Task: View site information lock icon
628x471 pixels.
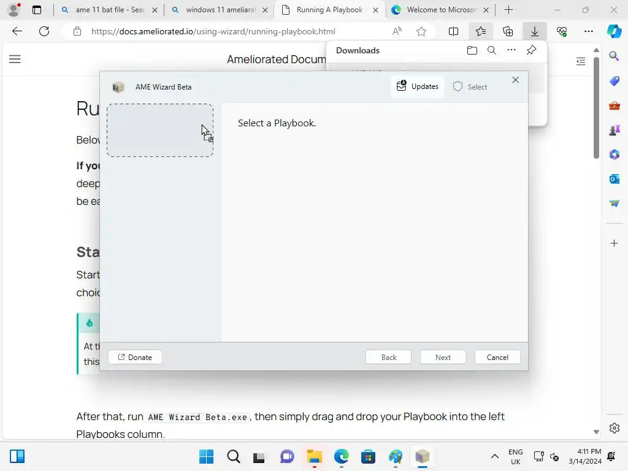Action: point(77,31)
